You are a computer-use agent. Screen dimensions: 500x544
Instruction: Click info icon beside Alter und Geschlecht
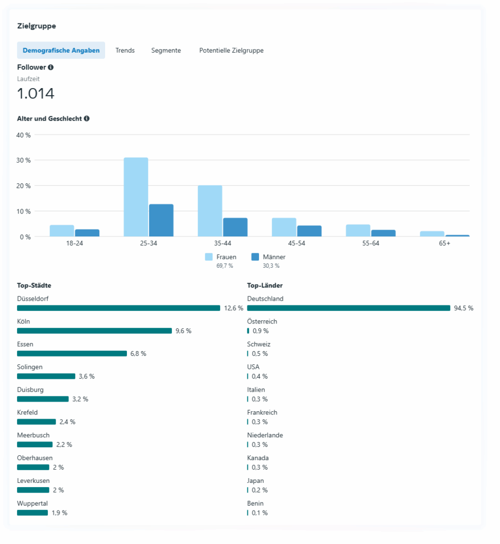click(87, 118)
